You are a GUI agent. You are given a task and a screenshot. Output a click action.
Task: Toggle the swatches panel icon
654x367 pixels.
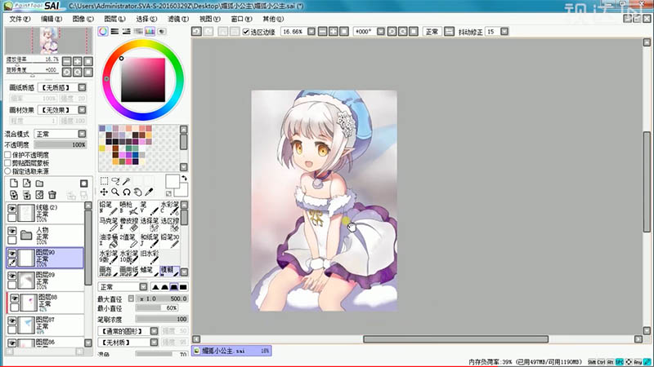[x=150, y=32]
